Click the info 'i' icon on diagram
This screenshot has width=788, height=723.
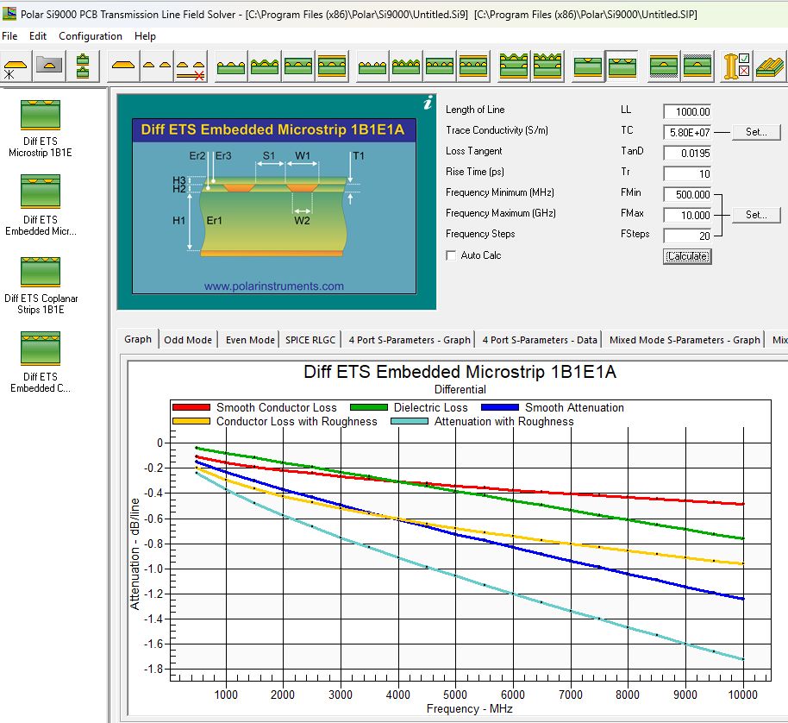click(427, 103)
